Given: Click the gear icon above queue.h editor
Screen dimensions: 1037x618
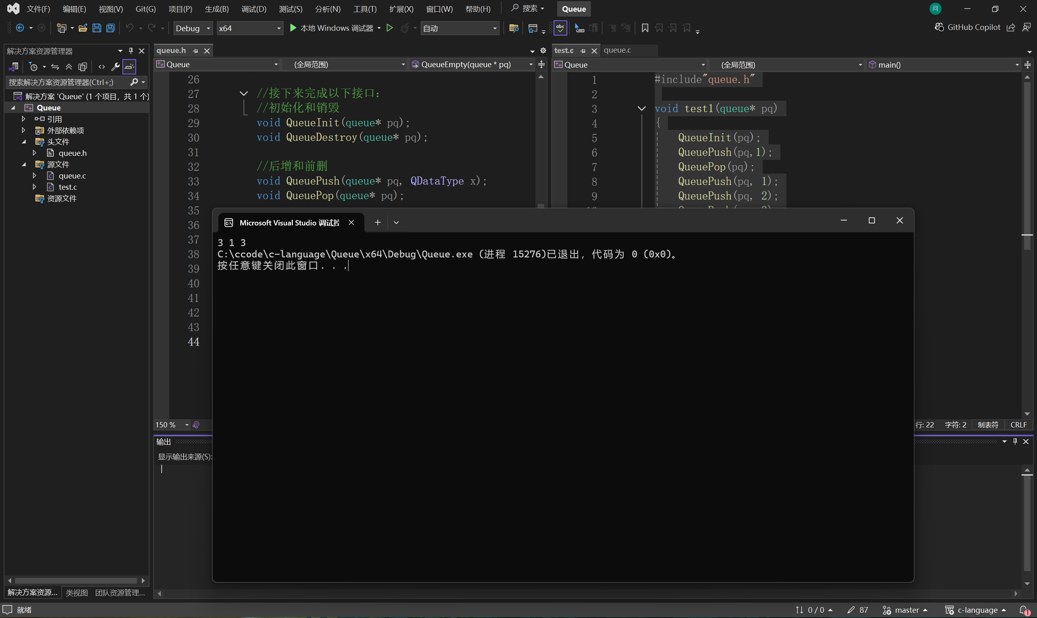Looking at the screenshot, I should click(x=543, y=51).
